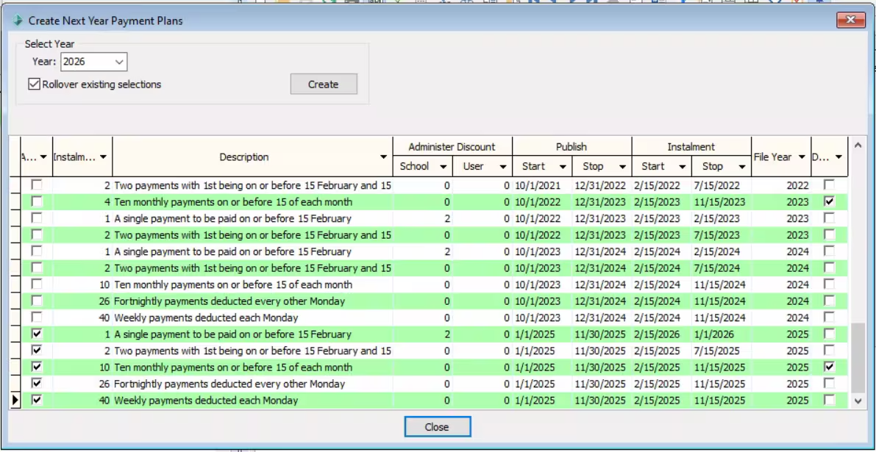Open the filter arrow of the last D... column
Screen dimensions: 876x452
(838, 157)
